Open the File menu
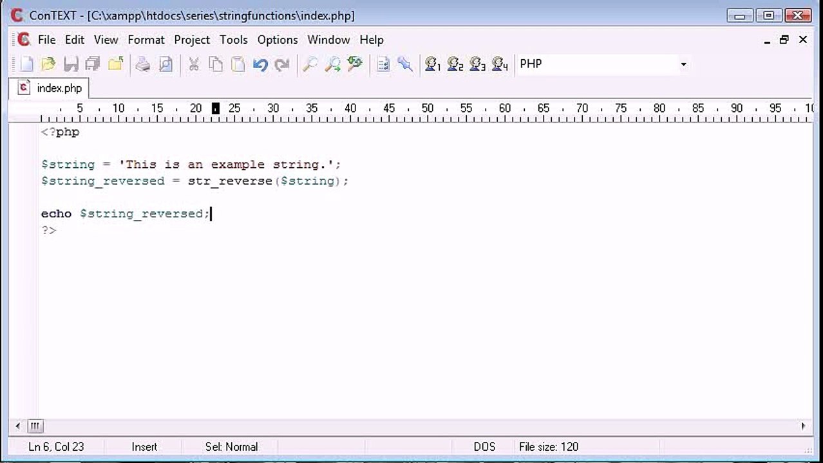The width and height of the screenshot is (823, 463). pos(46,40)
